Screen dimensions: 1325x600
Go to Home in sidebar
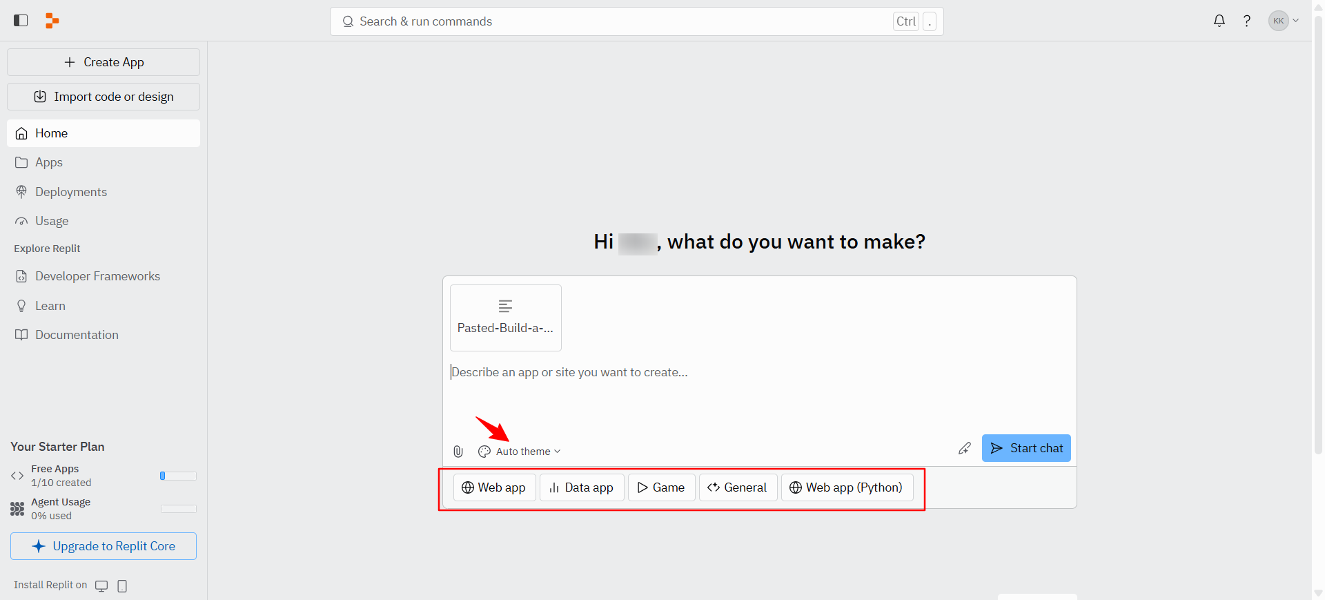104,133
